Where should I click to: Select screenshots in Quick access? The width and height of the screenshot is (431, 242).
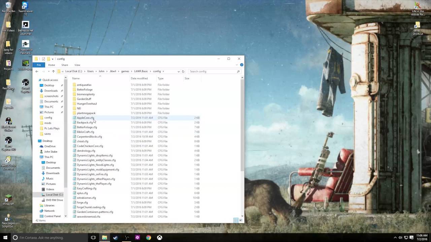pyautogui.click(x=51, y=96)
